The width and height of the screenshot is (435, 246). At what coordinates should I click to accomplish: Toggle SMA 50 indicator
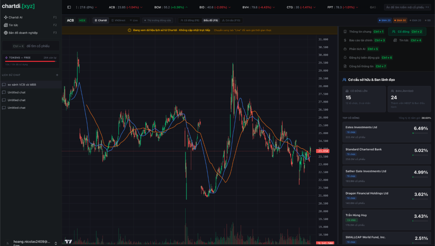[x=400, y=20]
